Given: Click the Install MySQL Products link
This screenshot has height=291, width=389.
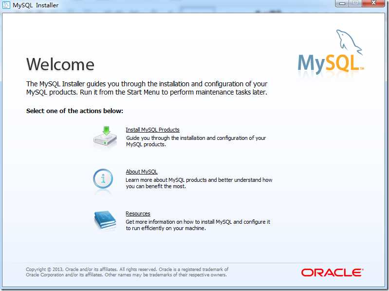Looking at the screenshot, I should pyautogui.click(x=152, y=130).
